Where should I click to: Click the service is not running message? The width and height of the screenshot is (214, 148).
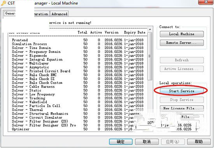point(70,23)
